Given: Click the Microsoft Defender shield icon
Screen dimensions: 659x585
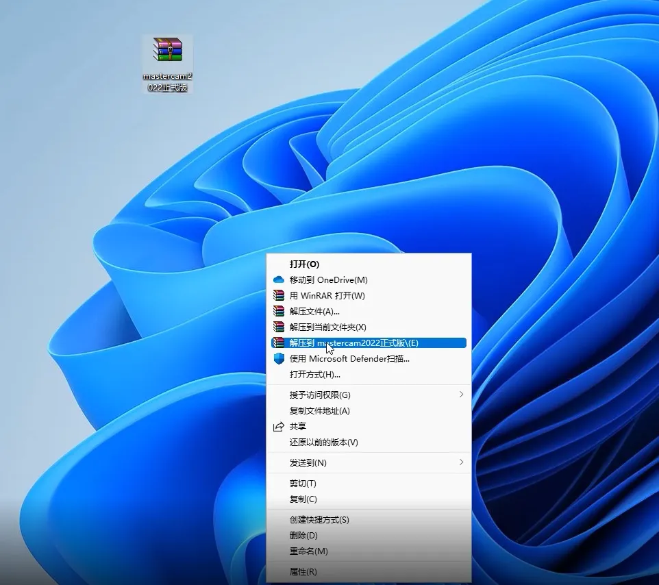Looking at the screenshot, I should pyautogui.click(x=279, y=358).
